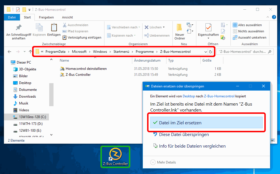280x174 pixels.
Task: Click 'Auswahl umkehren' in ribbon
Action: 250,37
